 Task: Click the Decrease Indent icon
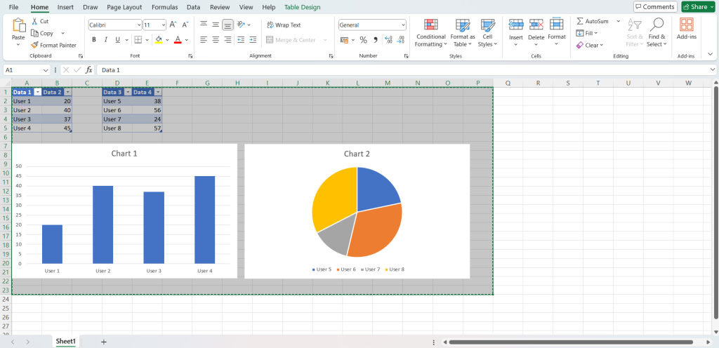tap(241, 40)
